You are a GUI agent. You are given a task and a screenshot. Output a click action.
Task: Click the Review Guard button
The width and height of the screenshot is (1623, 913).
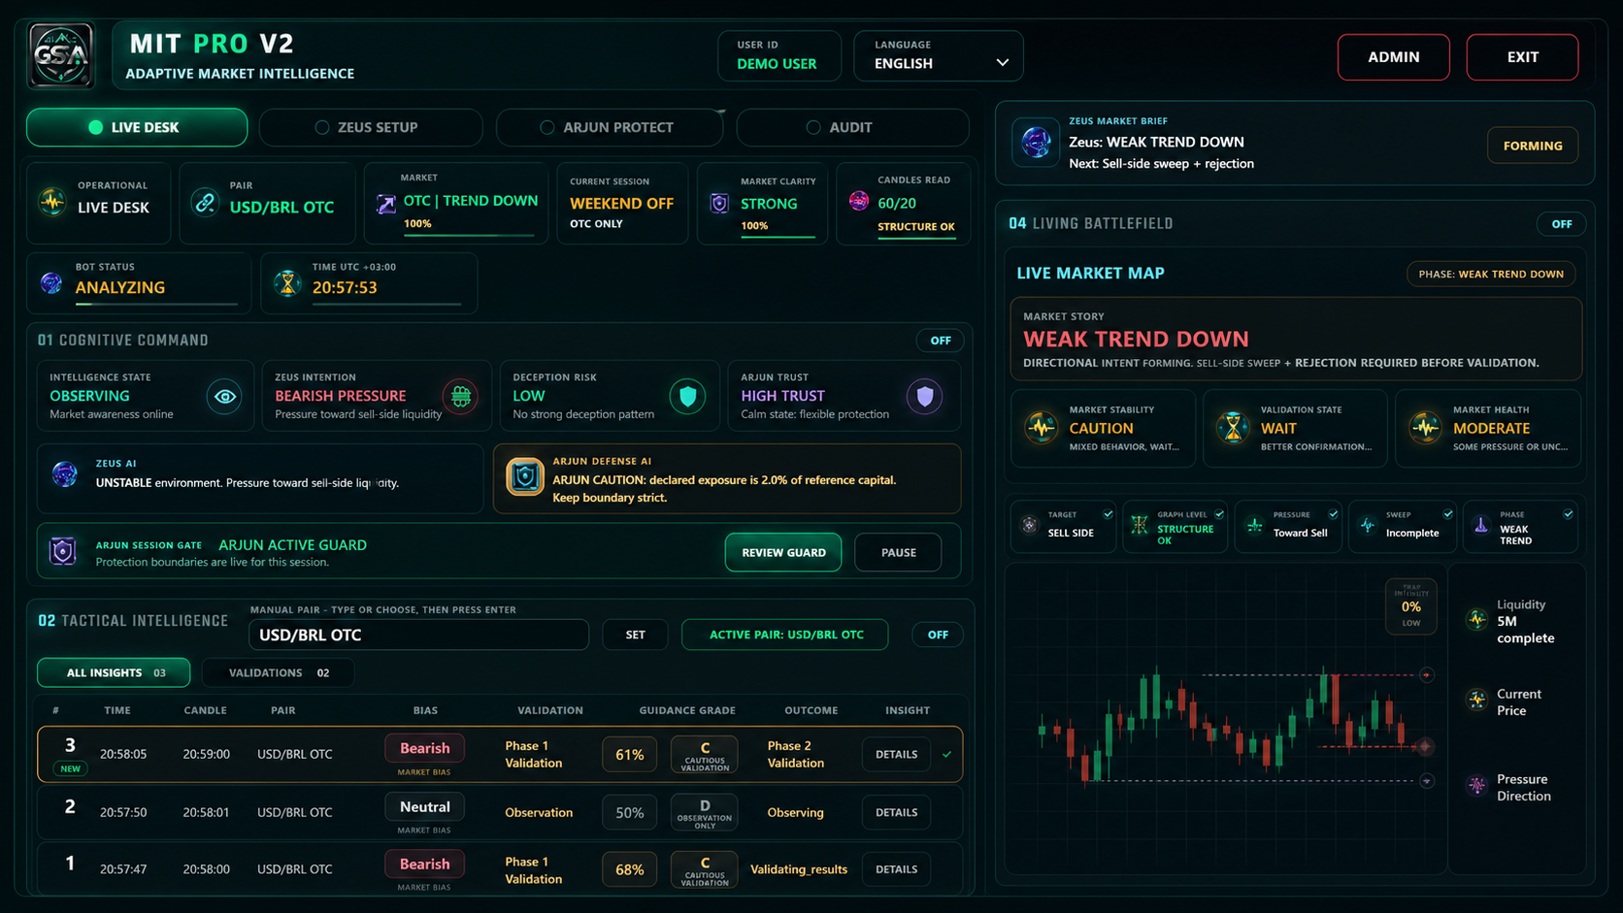(x=783, y=552)
